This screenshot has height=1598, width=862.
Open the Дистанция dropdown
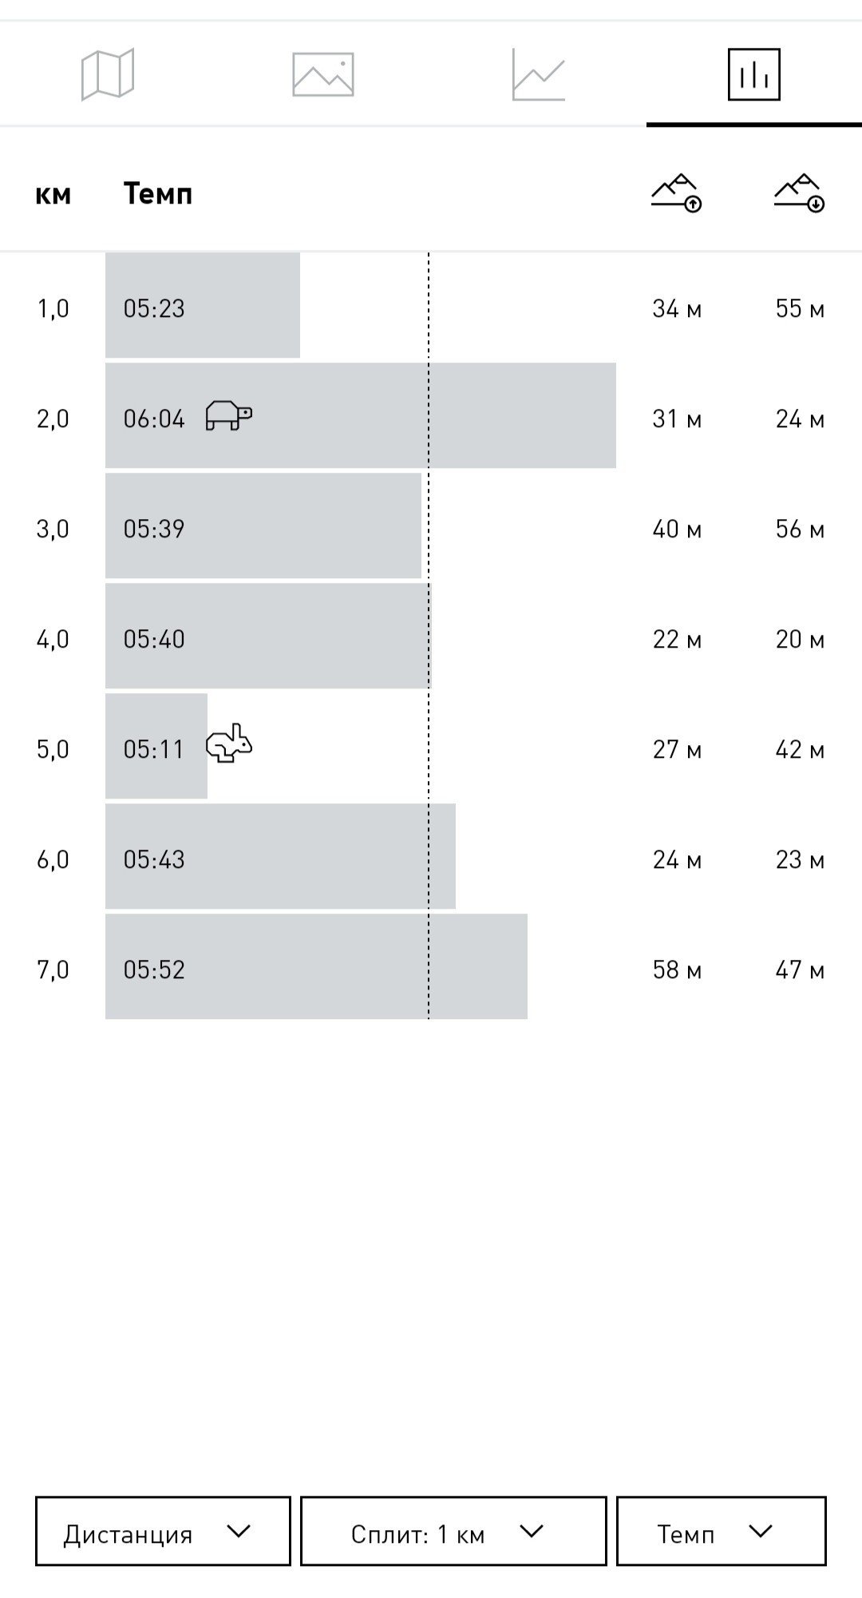pos(163,1531)
